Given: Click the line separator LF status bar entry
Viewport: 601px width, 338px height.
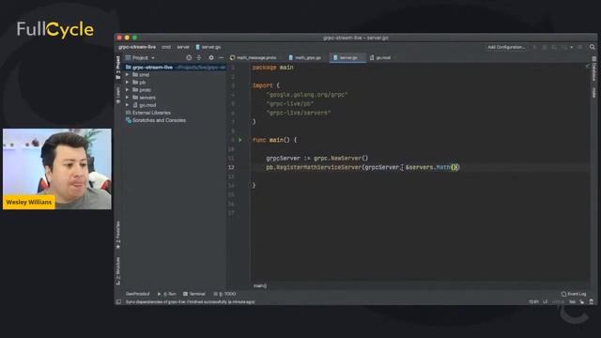Looking at the screenshot, I should click(545, 302).
